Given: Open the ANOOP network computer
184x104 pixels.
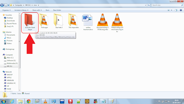Looking at the screenshot, I should (x=8, y=75).
